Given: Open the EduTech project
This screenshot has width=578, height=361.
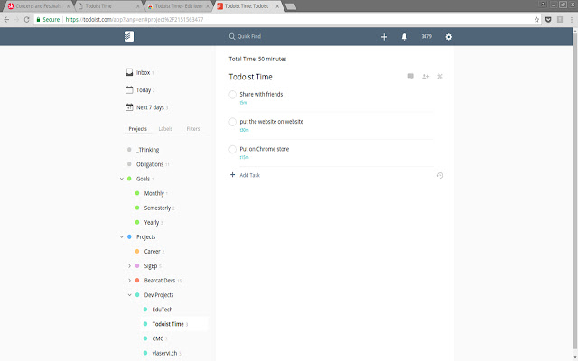Looking at the screenshot, I should [x=163, y=310].
